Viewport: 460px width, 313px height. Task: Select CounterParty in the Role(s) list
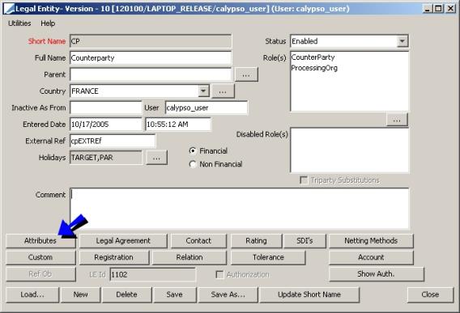[x=313, y=57]
